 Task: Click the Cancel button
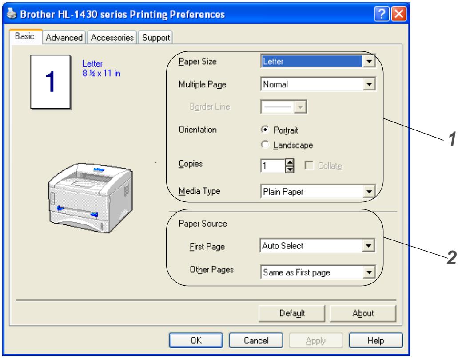(256, 340)
